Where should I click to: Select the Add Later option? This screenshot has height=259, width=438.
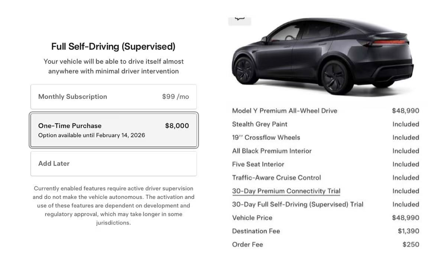tap(113, 164)
